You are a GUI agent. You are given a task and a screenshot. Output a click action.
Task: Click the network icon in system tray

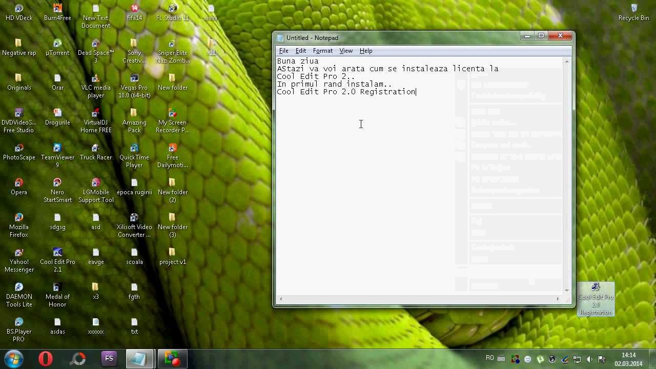pos(577,359)
